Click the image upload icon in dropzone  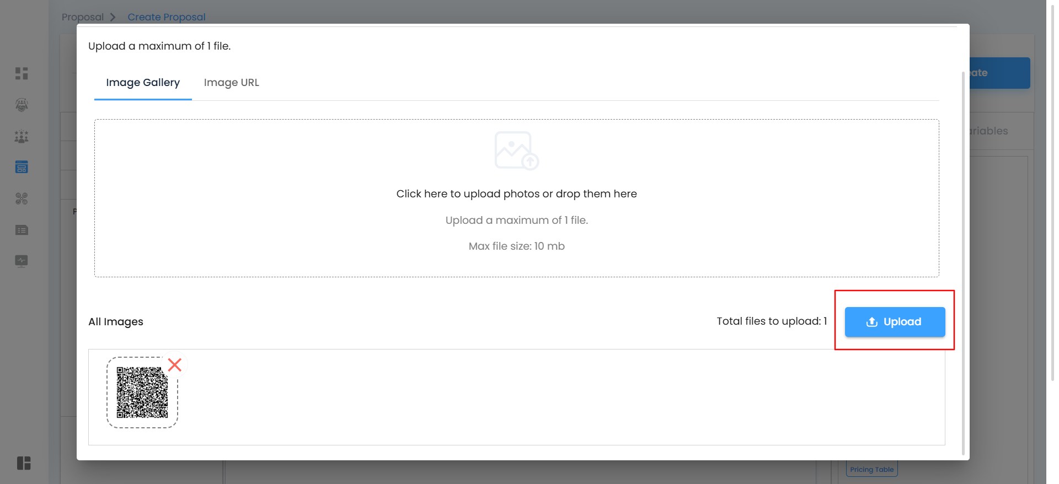pyautogui.click(x=516, y=150)
